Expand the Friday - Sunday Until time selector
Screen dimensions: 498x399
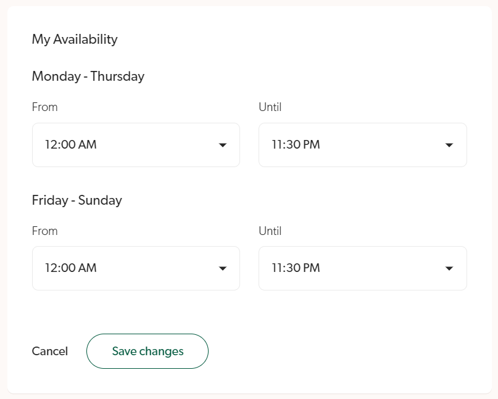click(x=362, y=268)
